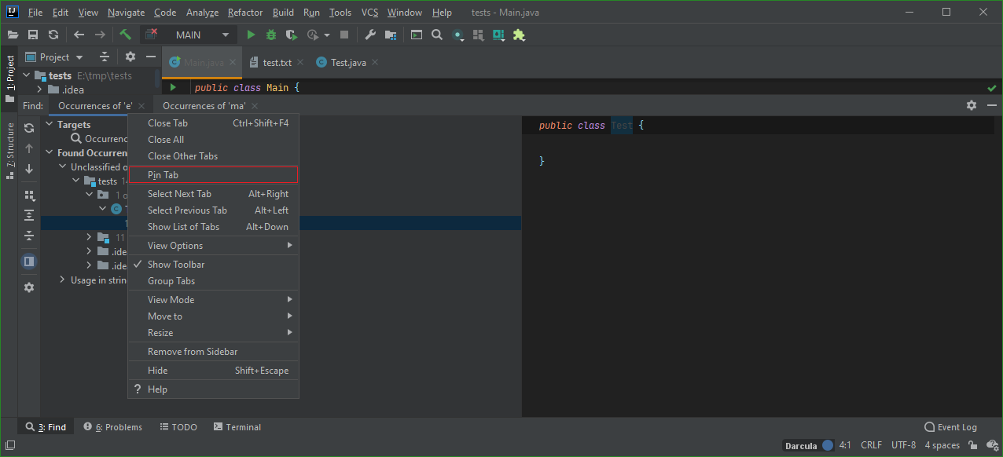
Task: Open the Event Log
Action: click(x=950, y=426)
